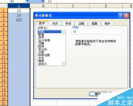
Task: Click category list scroll down arrow
Action: point(63,64)
